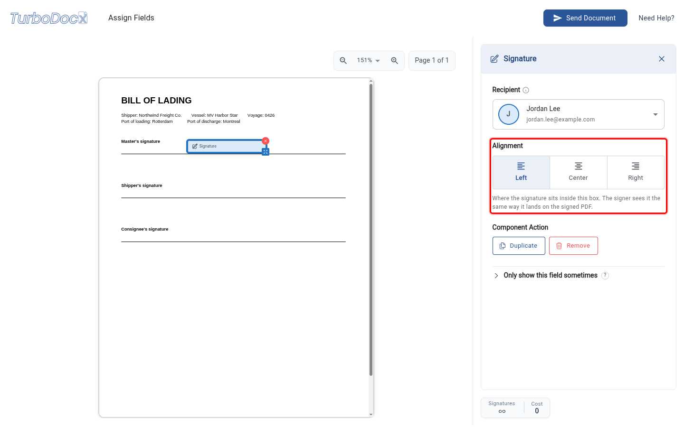Click the conditional field help question icon
This screenshot has width=684, height=427.
605,276
